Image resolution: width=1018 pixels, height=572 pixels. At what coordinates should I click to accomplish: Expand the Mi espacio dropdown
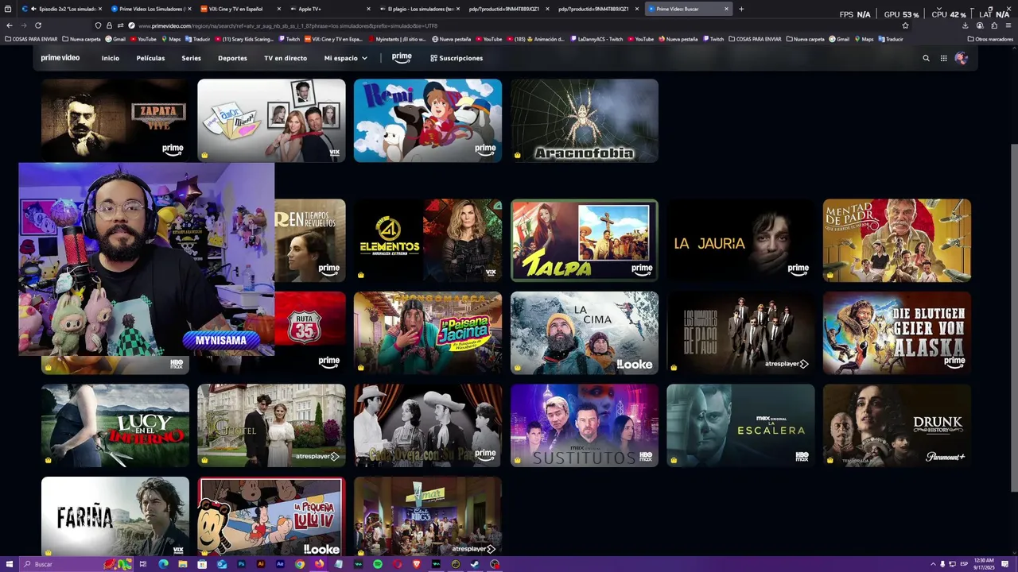[x=346, y=58]
